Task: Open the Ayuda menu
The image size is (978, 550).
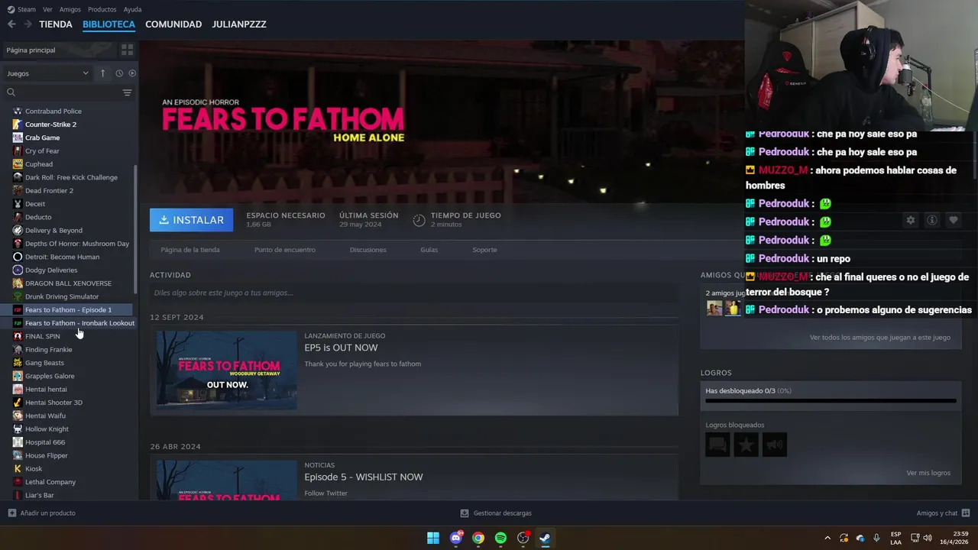Action: [x=132, y=9]
